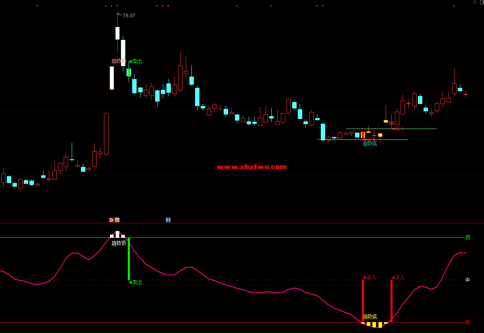Click the 78.07 high price label
Image resolution: width=484 pixels, height=333 pixels.
(x=129, y=16)
